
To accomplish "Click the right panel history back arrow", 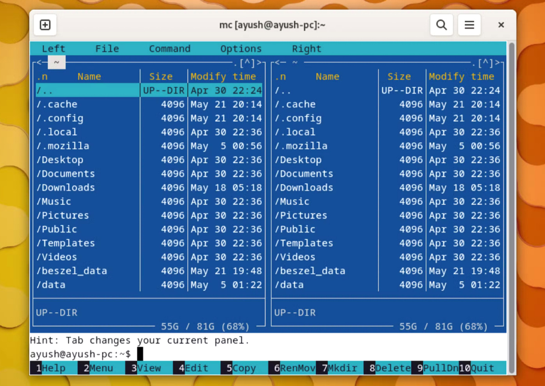I will coord(277,62).
